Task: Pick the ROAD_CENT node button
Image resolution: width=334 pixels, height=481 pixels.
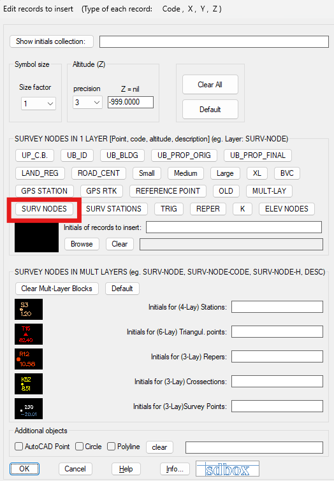Action: coord(99,173)
